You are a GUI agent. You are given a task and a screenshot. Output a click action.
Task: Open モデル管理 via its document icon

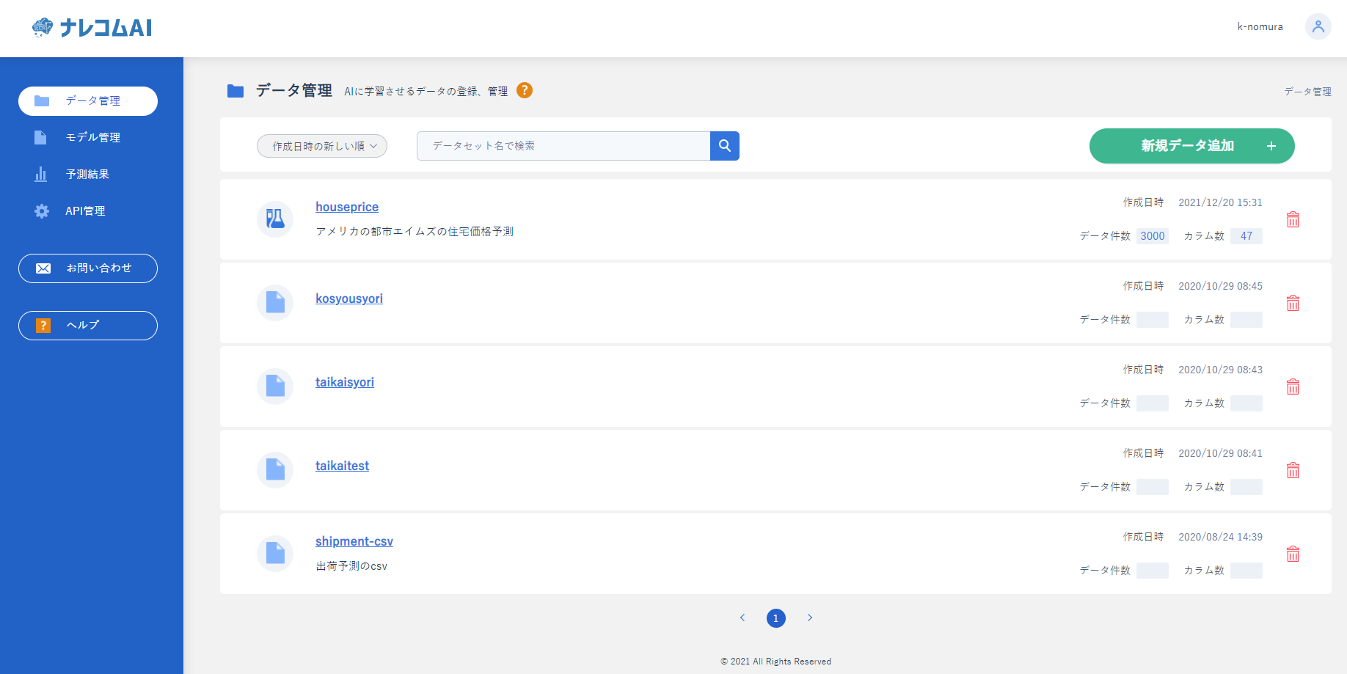[40, 137]
